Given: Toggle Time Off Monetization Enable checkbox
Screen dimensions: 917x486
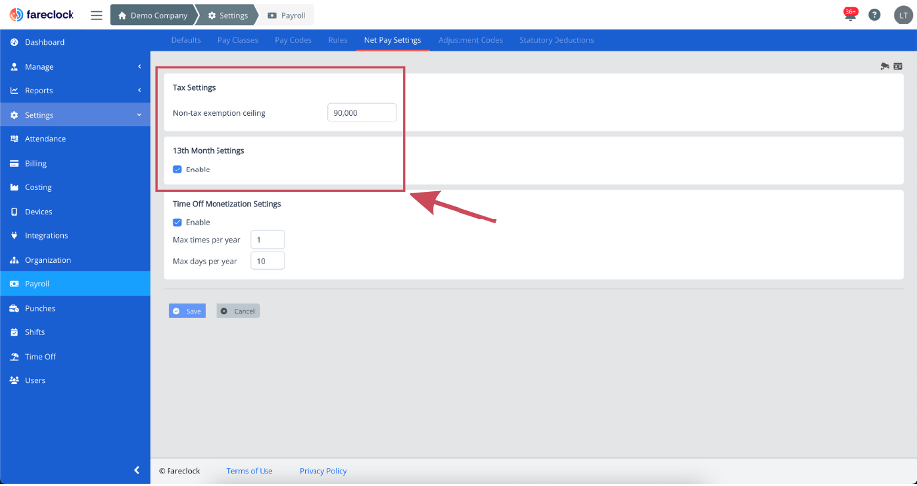Looking at the screenshot, I should (x=177, y=222).
